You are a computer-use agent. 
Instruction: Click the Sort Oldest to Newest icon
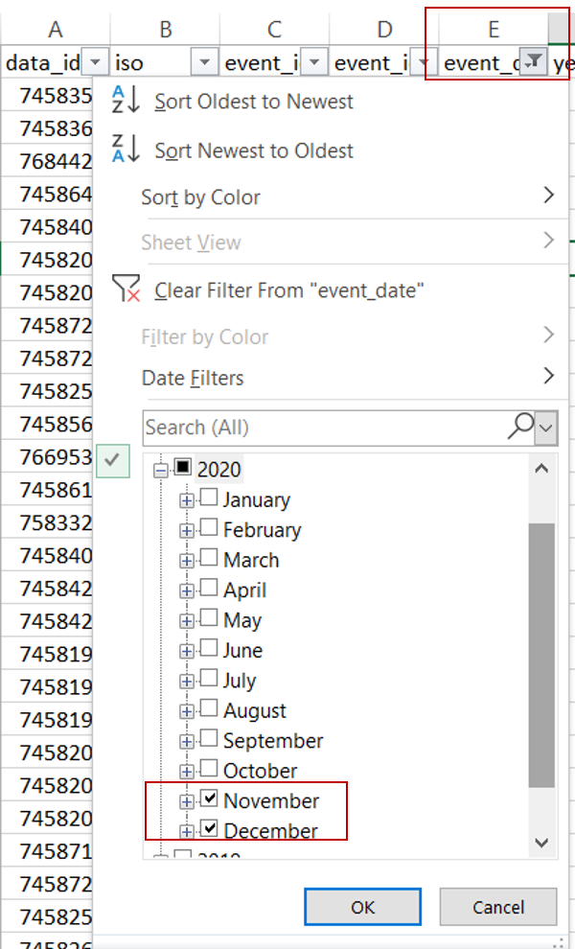click(x=126, y=100)
